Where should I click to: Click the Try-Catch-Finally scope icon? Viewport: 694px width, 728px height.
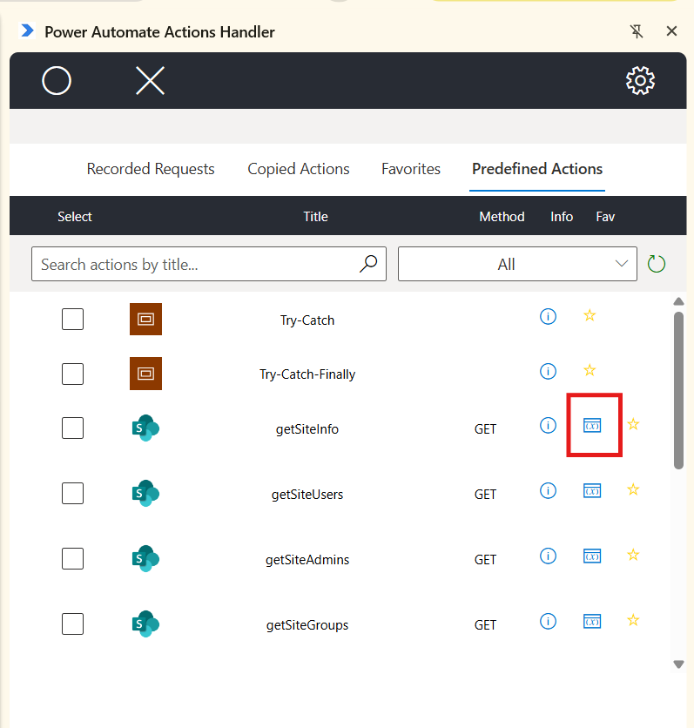click(145, 374)
